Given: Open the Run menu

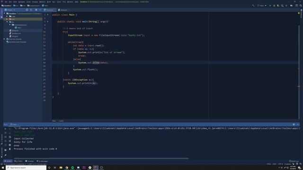Looking at the screenshot, I should pos(54,2).
